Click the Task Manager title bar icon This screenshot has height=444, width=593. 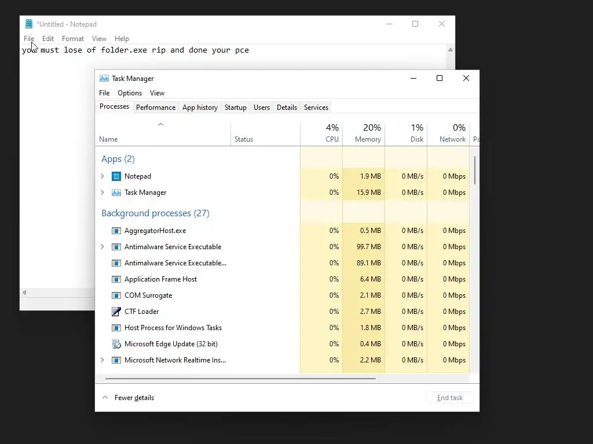[104, 78]
